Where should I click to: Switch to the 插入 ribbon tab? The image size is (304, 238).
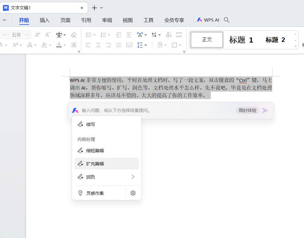pyautogui.click(x=45, y=20)
